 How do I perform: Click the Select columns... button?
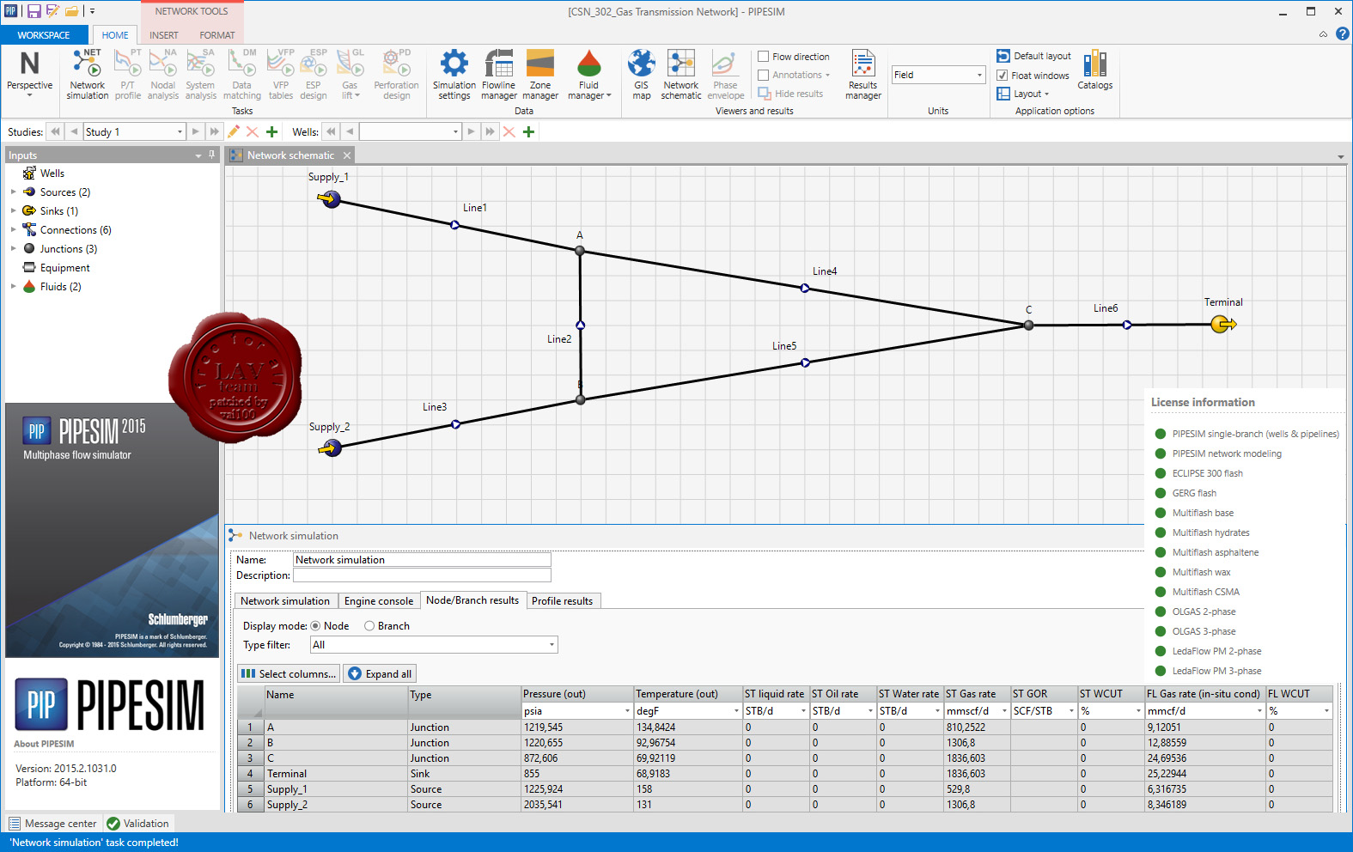(x=289, y=674)
